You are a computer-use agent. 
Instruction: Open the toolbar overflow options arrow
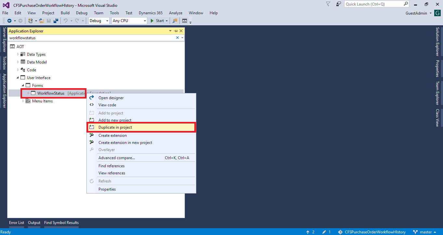190,22
